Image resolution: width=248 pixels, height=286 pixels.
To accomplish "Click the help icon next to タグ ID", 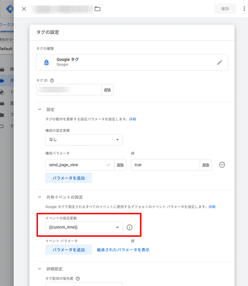I will (x=52, y=80).
